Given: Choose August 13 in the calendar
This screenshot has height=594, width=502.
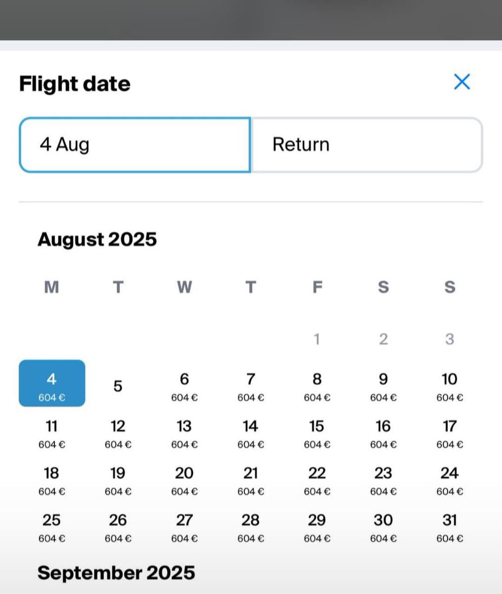Looking at the screenshot, I should coord(184,434).
